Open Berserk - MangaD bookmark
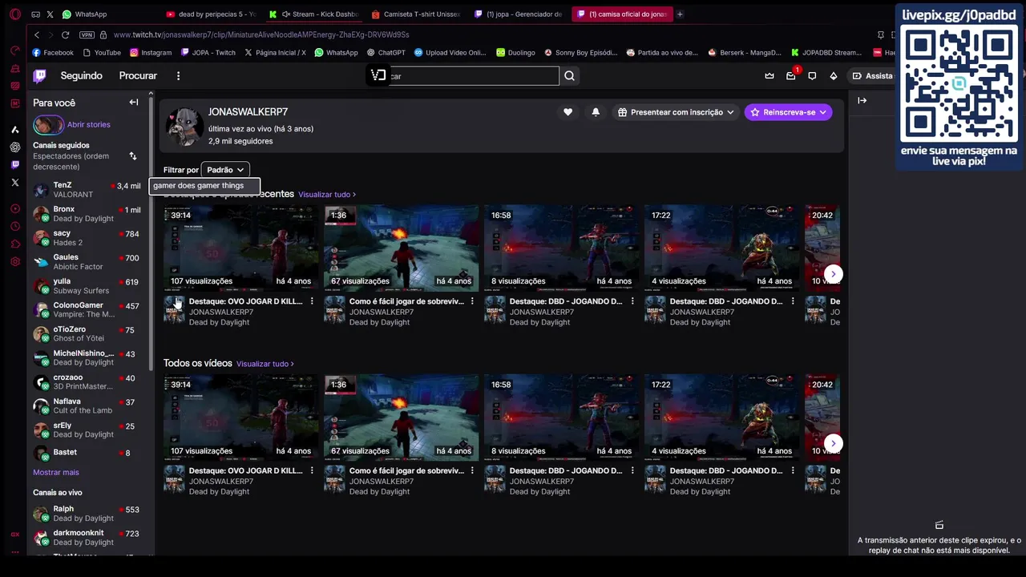Image resolution: width=1026 pixels, height=577 pixels. (x=745, y=52)
